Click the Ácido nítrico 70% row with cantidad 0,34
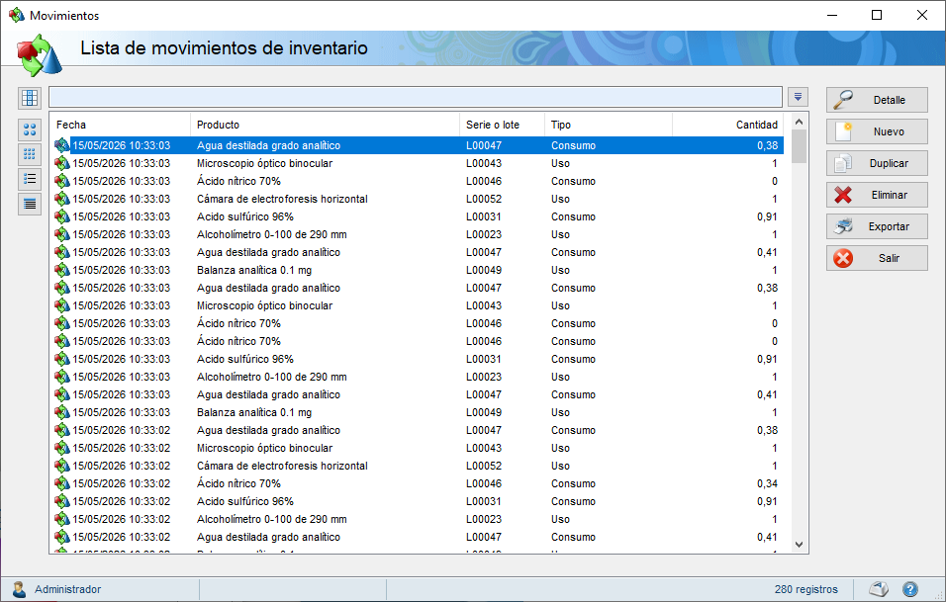Screen dimensions: 946x602 coord(417,483)
